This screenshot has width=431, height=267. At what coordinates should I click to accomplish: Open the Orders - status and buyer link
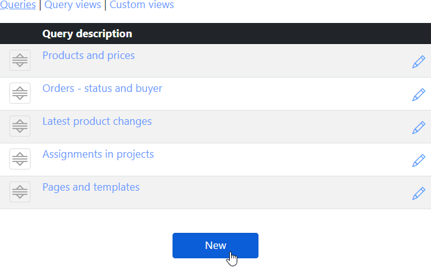tap(102, 88)
